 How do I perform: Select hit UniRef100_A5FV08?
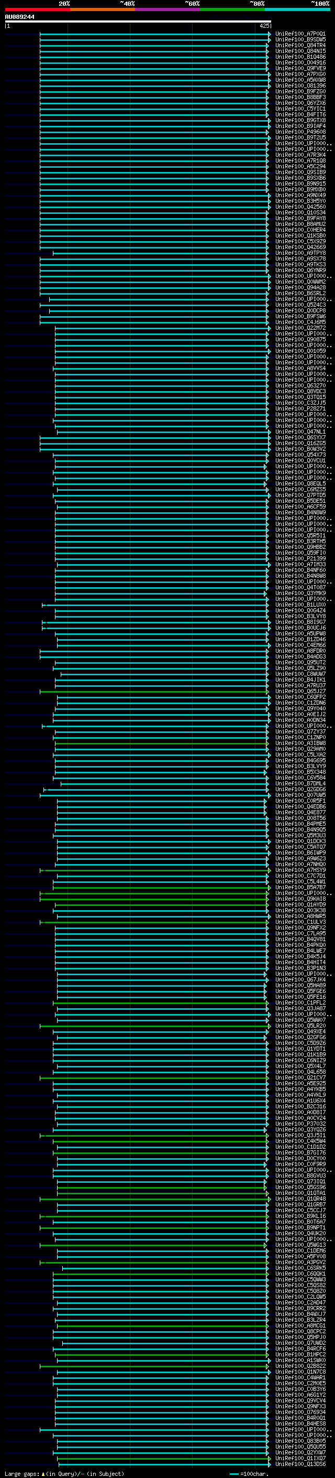coord(300,1257)
